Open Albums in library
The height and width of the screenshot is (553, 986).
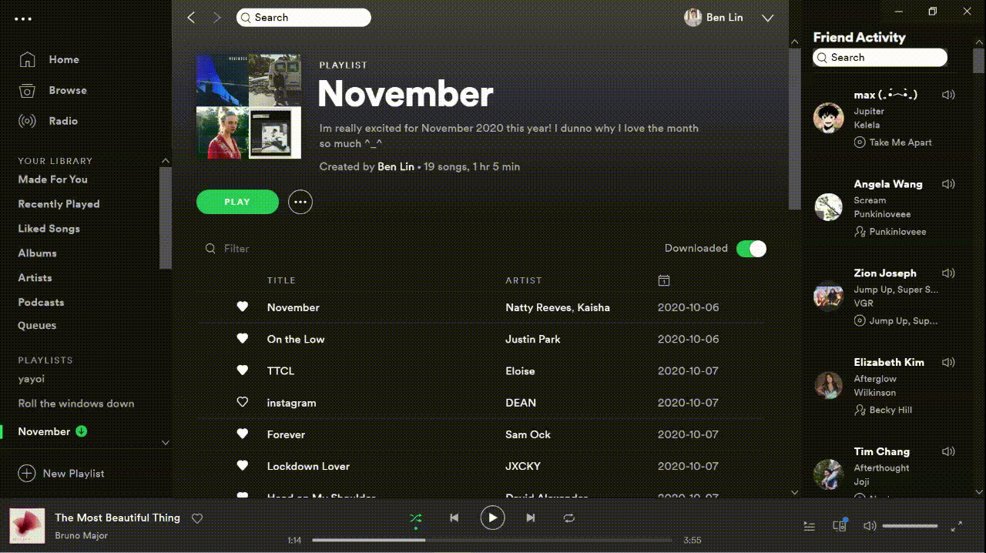pos(37,253)
